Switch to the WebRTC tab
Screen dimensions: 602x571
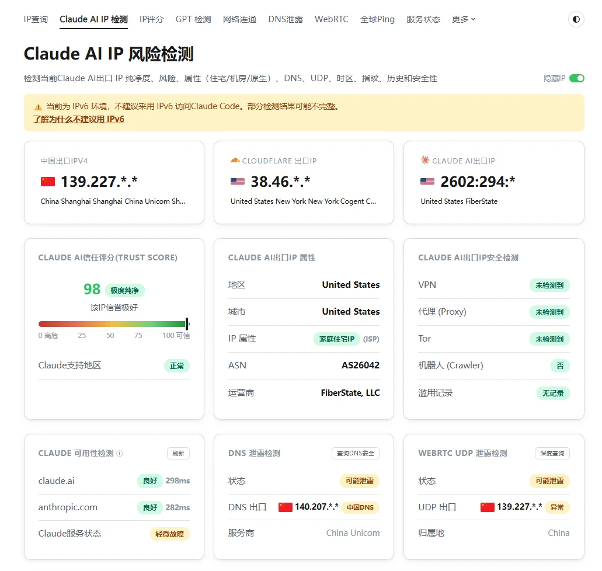pyautogui.click(x=331, y=19)
